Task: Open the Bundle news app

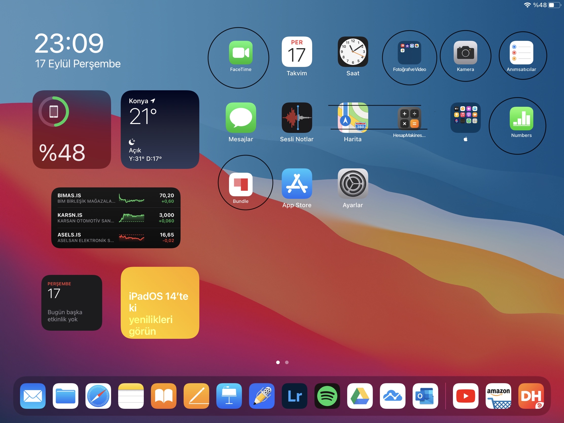Action: pyautogui.click(x=240, y=184)
